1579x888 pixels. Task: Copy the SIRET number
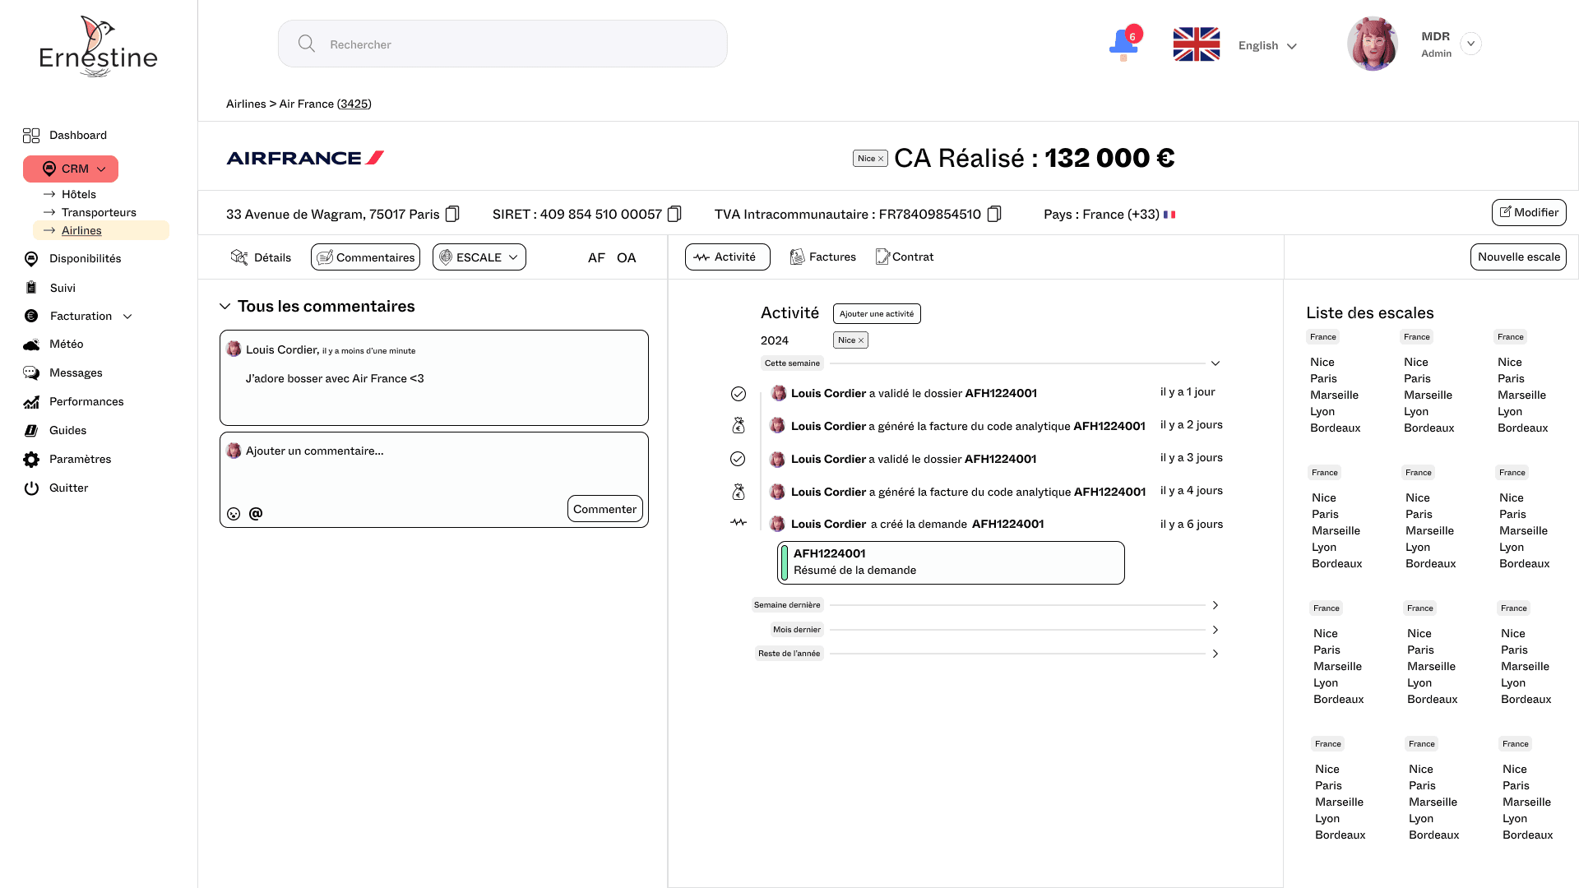coord(674,214)
